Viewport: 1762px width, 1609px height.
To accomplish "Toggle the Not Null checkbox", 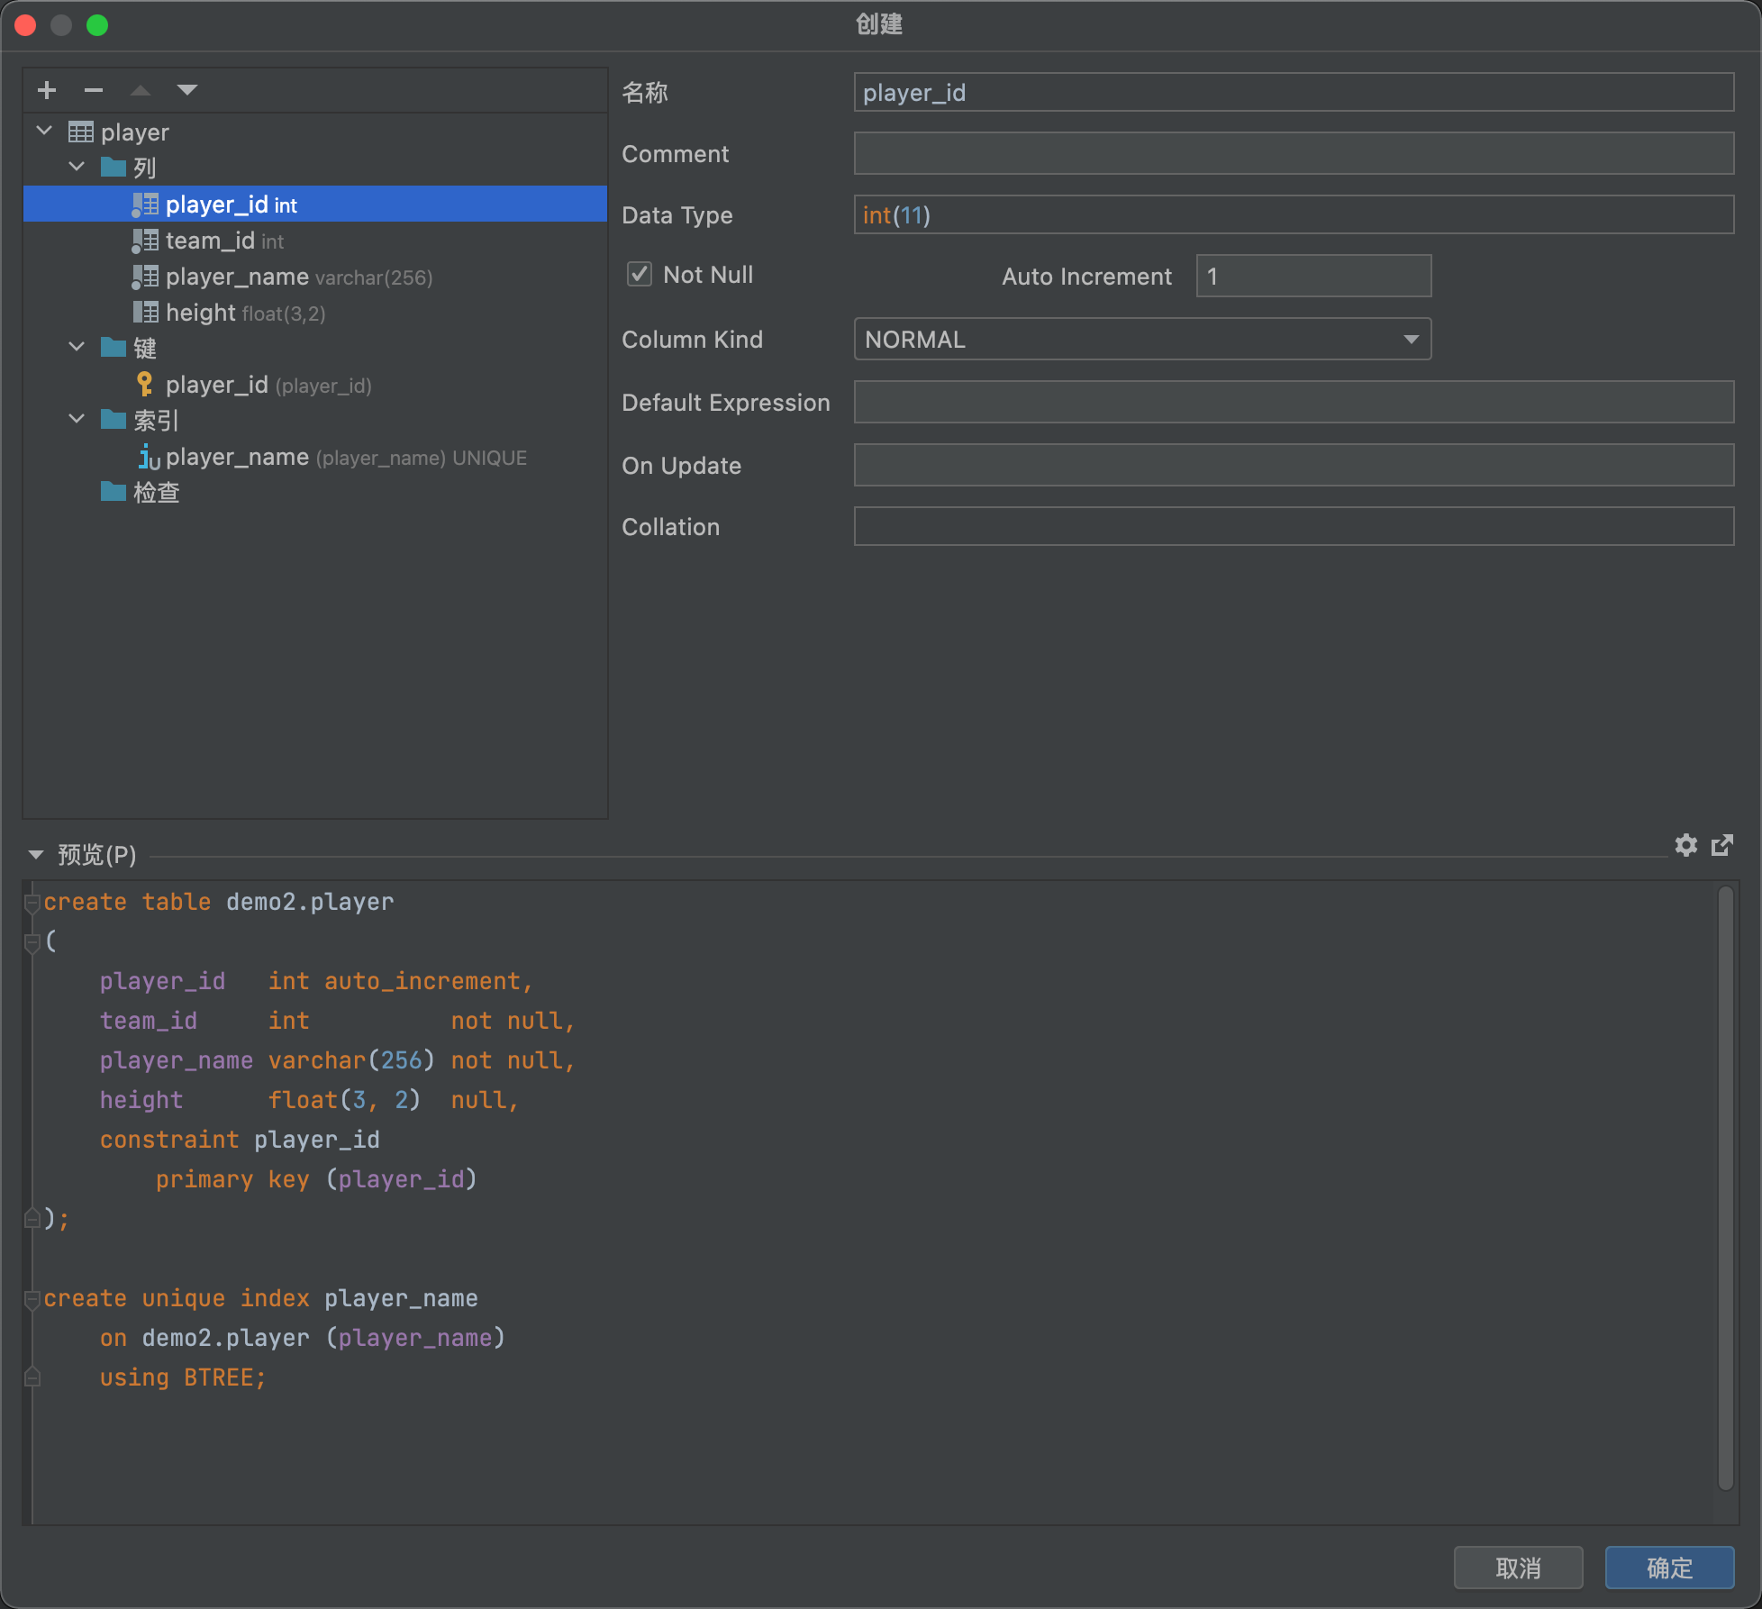I will [x=640, y=274].
